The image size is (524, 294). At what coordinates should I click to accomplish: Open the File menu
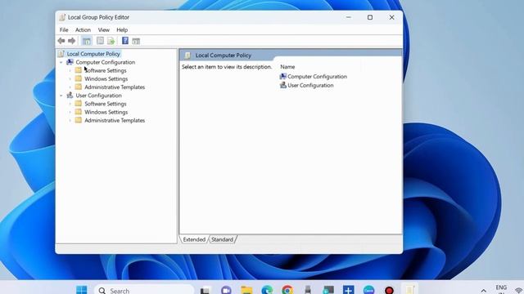point(64,29)
